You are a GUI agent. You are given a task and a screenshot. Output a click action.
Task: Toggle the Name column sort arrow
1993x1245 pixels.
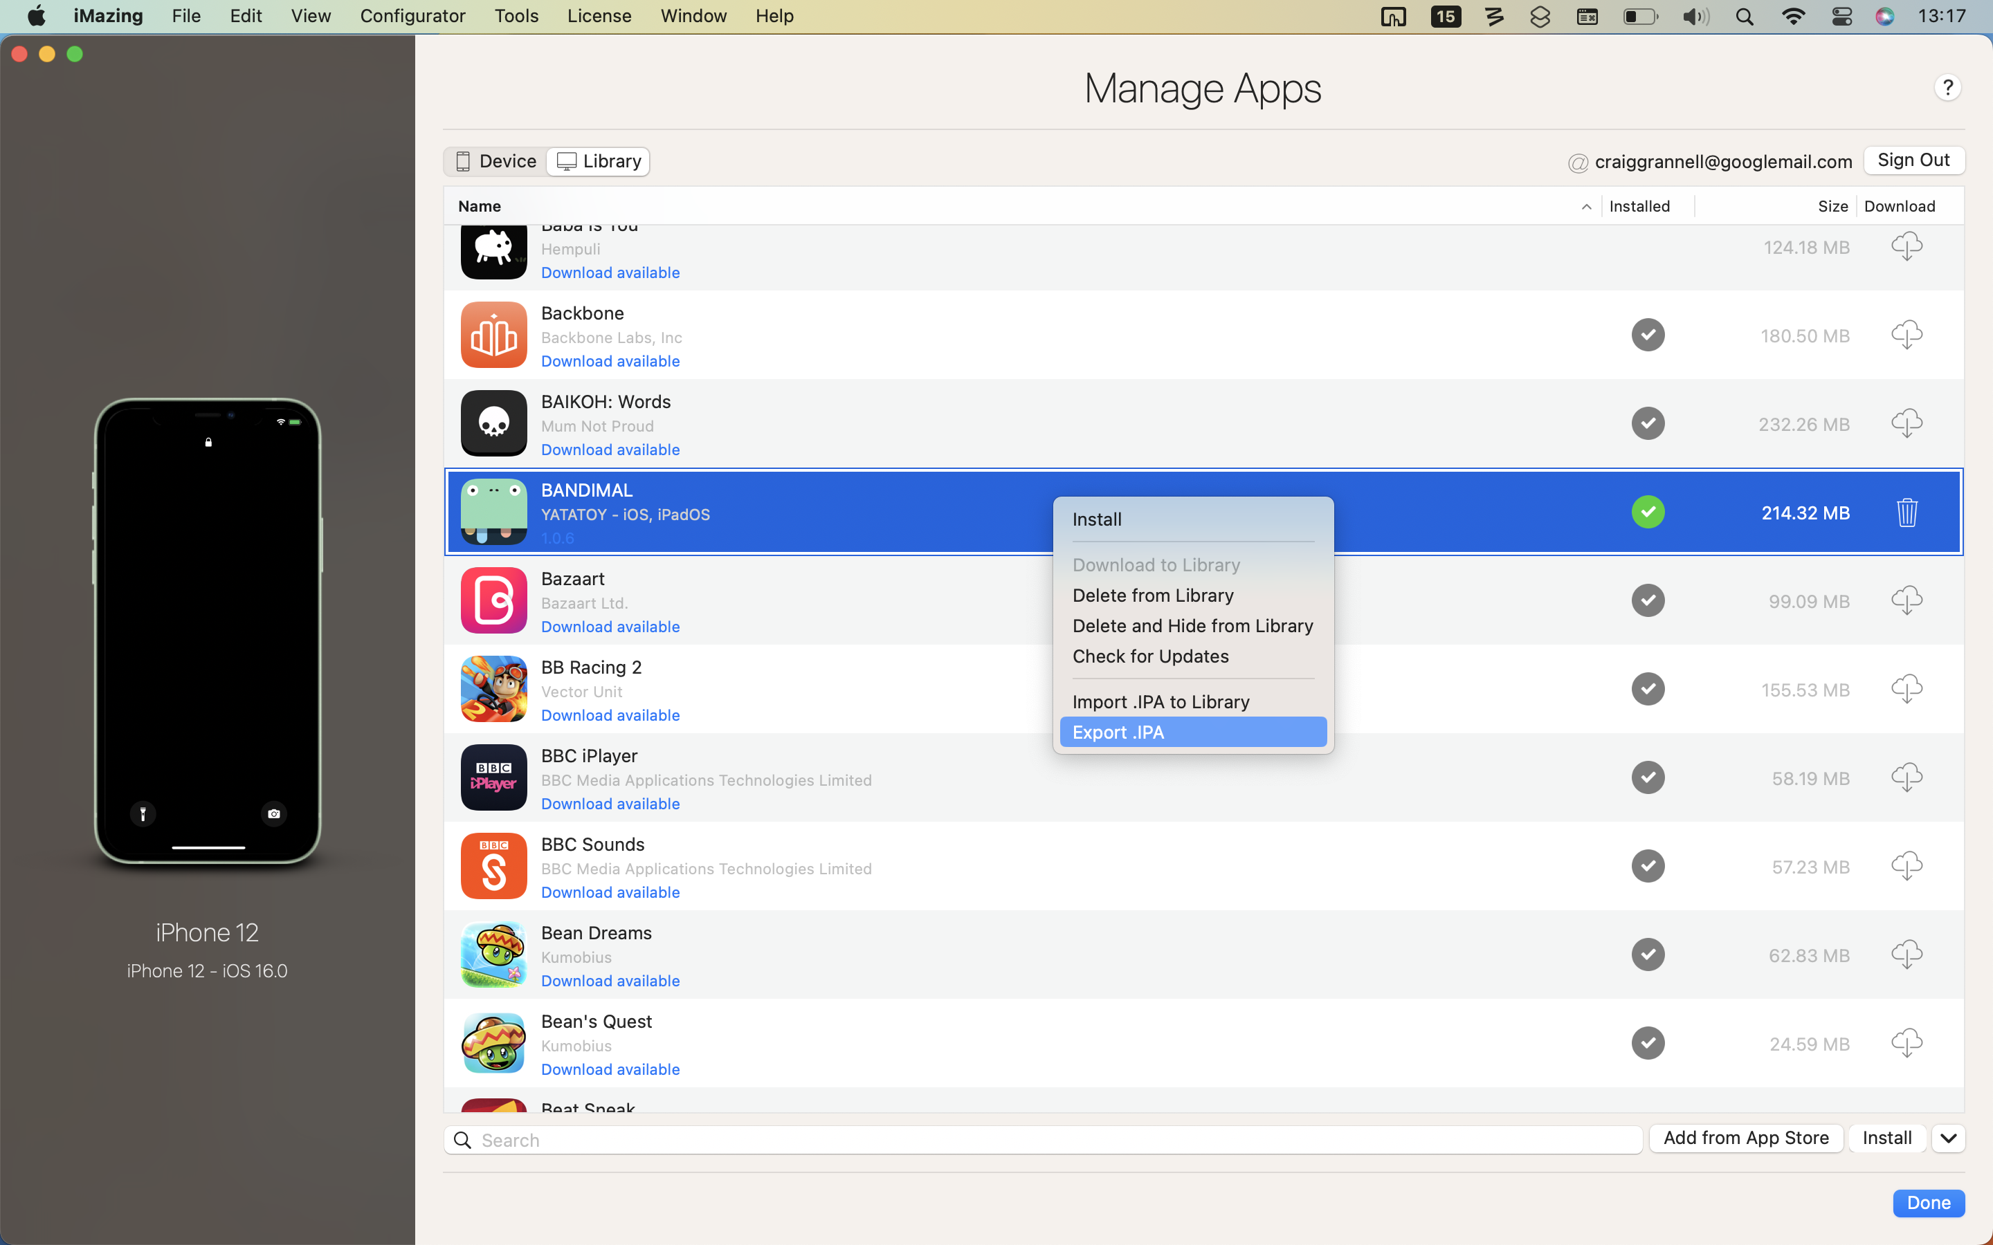[1586, 207]
